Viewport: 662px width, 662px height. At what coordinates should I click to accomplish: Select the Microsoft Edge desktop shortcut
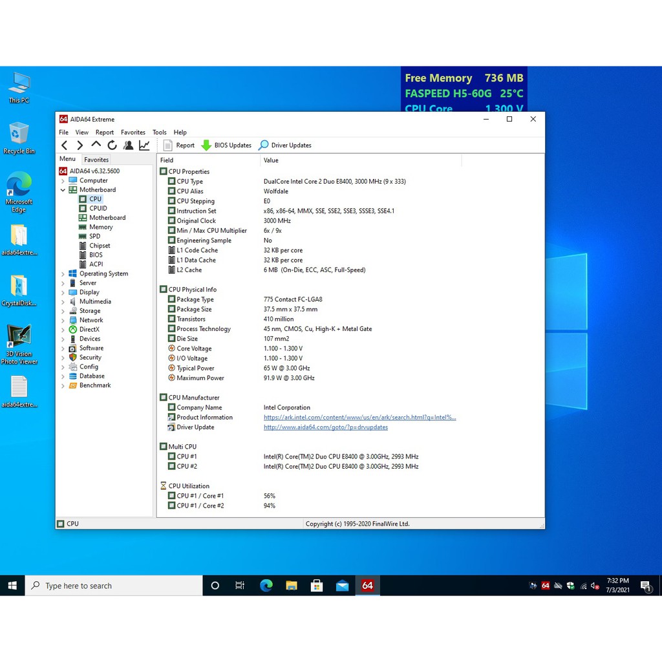pos(19,193)
